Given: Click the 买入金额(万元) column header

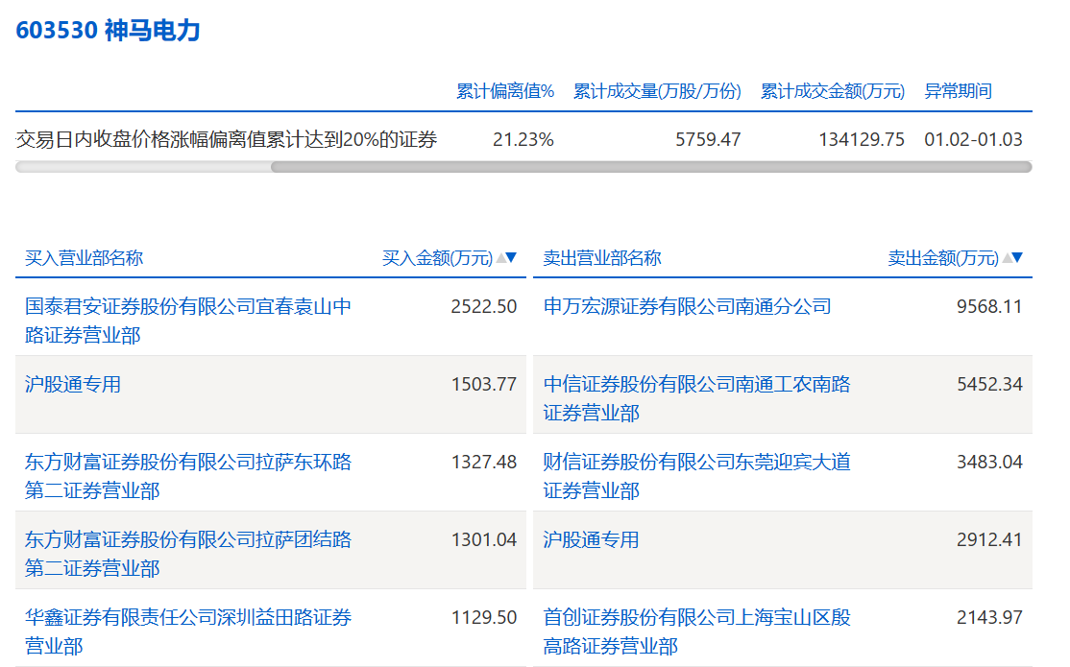Looking at the screenshot, I should [437, 258].
